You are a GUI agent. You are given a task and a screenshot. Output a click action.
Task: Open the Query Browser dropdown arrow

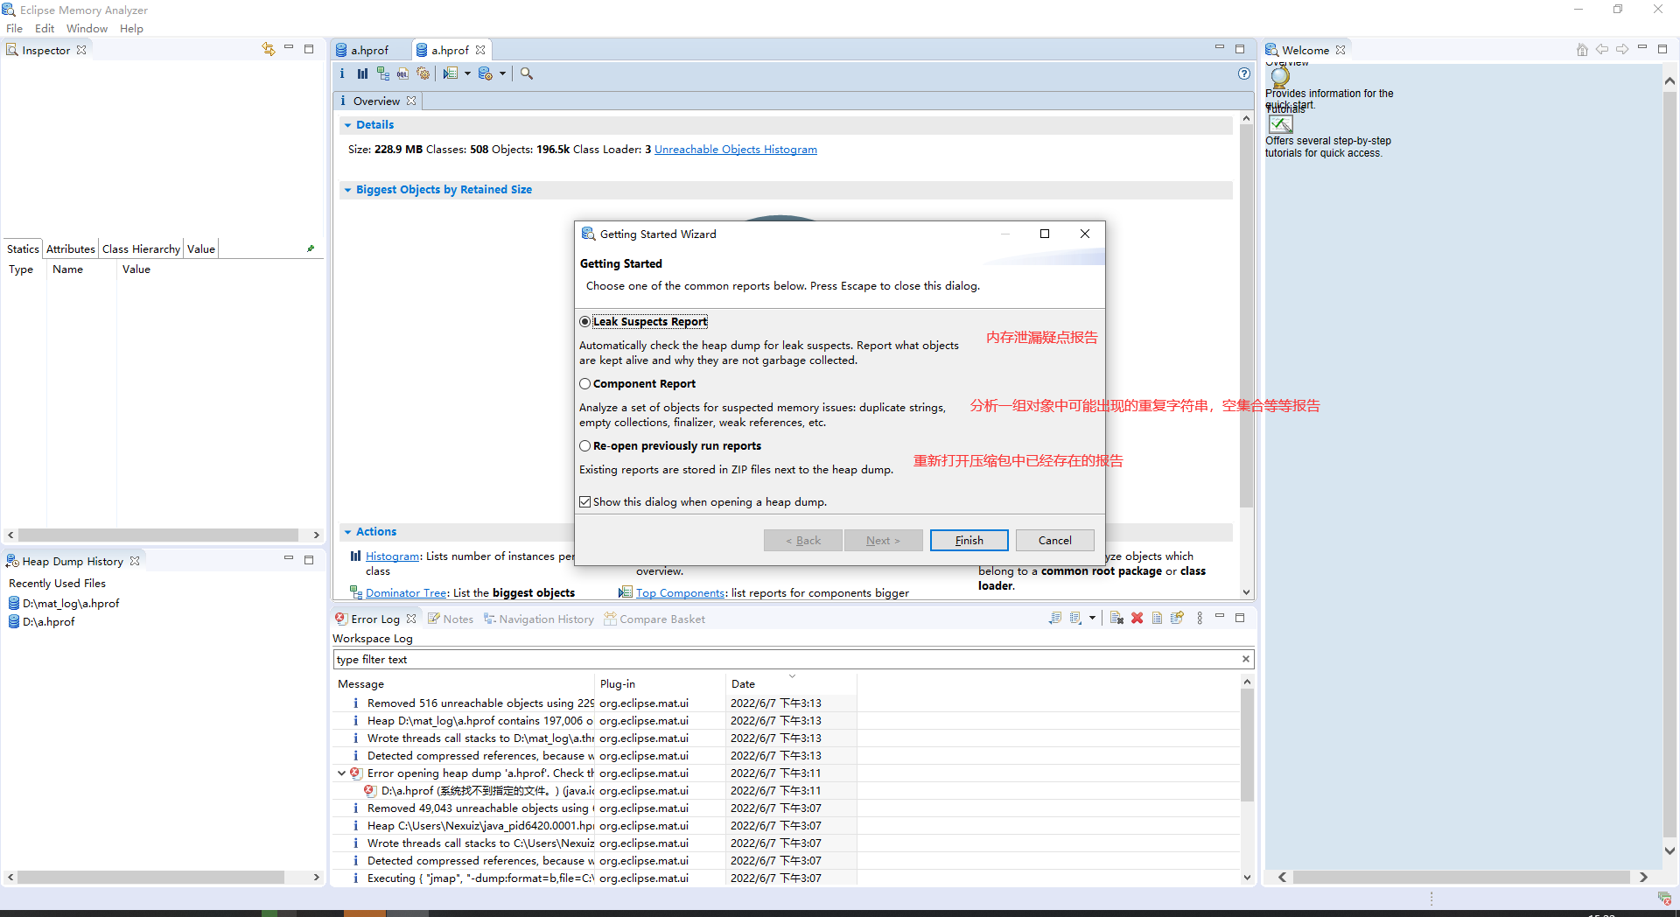[x=502, y=73]
